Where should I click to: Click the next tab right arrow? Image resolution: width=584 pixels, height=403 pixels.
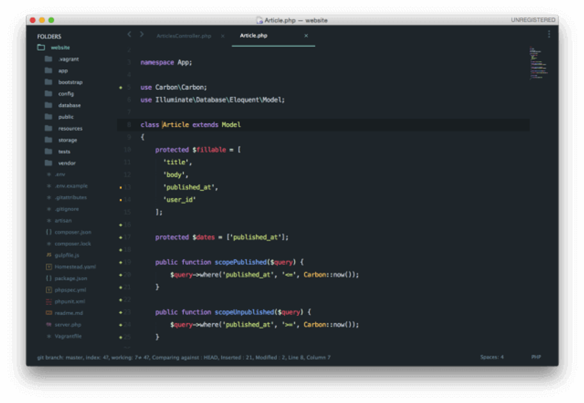click(x=142, y=35)
